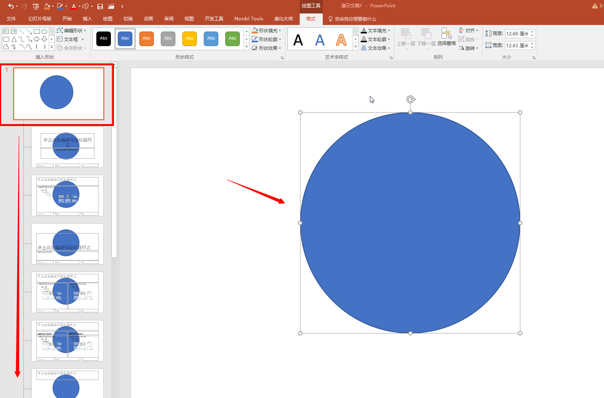
Task: Select the rectangle shape
Action: coord(37,32)
